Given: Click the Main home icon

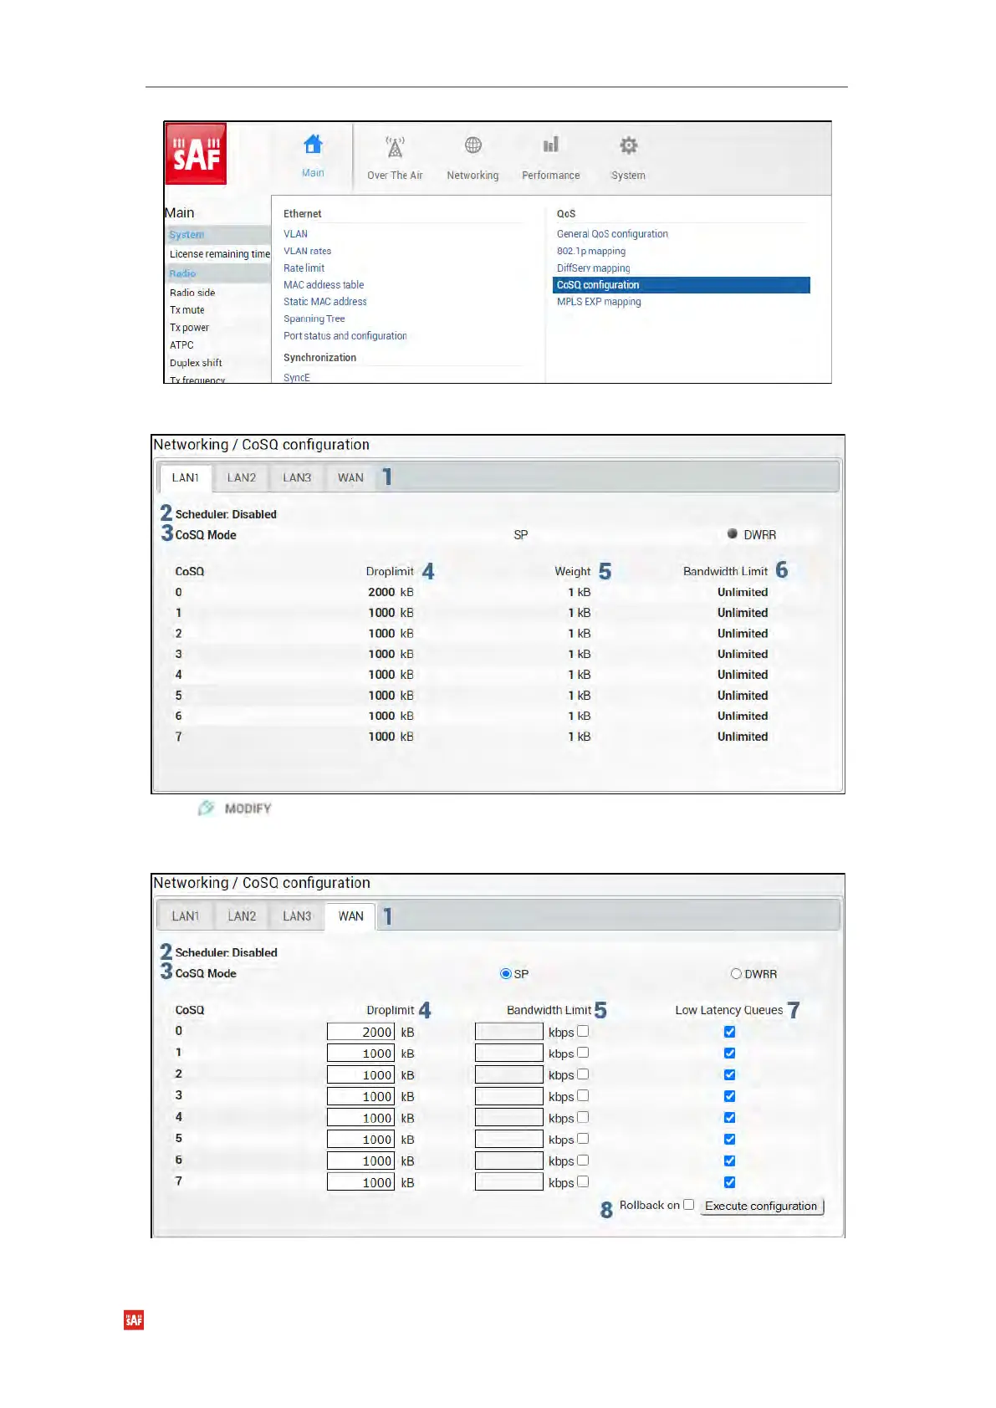Looking at the screenshot, I should pyautogui.click(x=313, y=145).
